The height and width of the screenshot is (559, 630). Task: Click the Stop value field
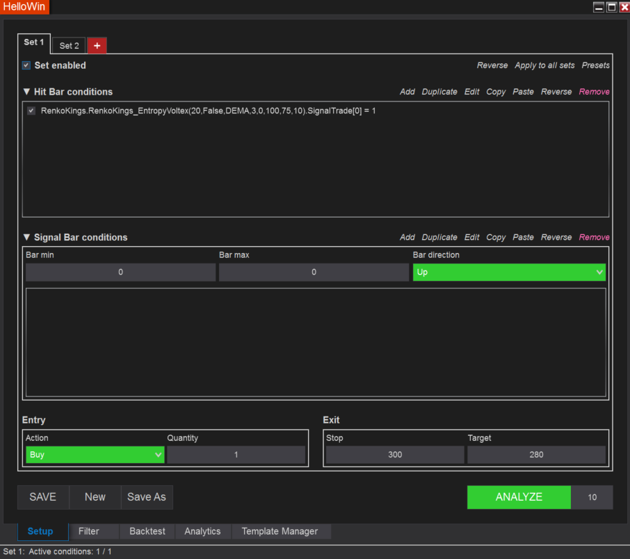(395, 455)
